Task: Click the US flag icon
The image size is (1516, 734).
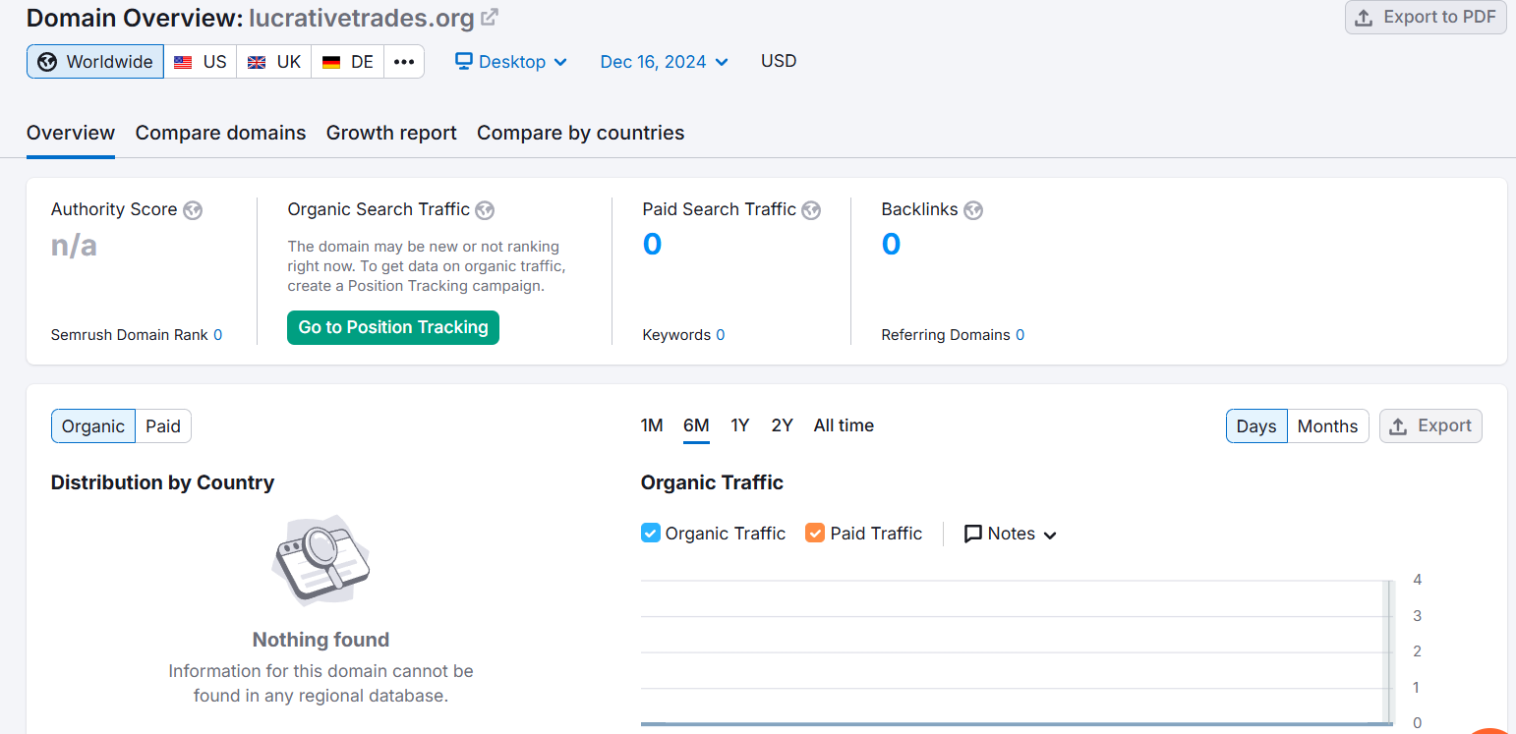Action: pyautogui.click(x=183, y=62)
